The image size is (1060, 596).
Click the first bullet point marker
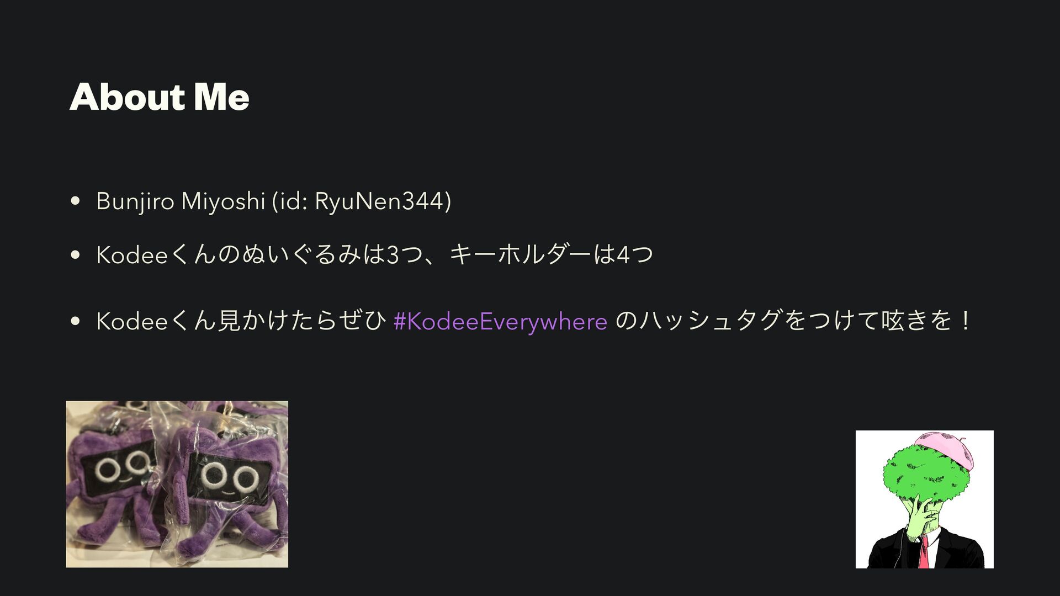point(76,201)
